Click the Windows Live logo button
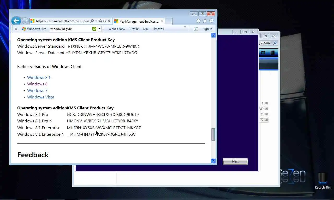The image size is (334, 200). point(34,29)
